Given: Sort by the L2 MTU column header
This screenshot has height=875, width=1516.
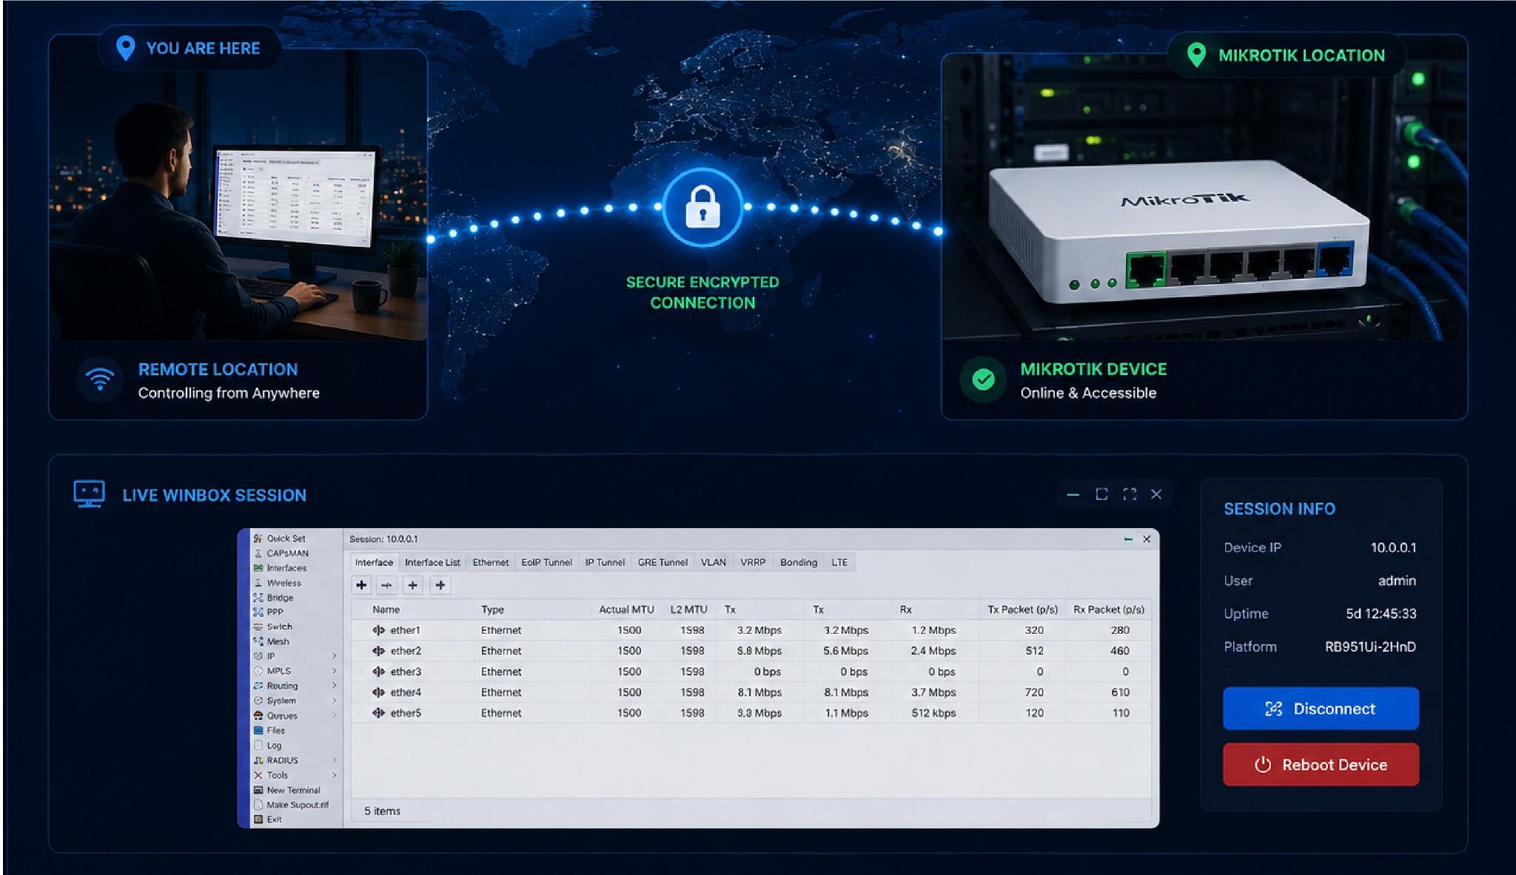Looking at the screenshot, I should click(x=688, y=609).
